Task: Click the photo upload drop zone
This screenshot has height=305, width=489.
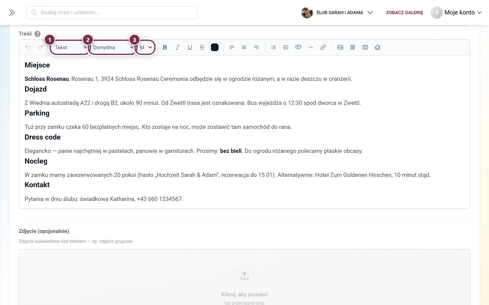Action: [244, 277]
